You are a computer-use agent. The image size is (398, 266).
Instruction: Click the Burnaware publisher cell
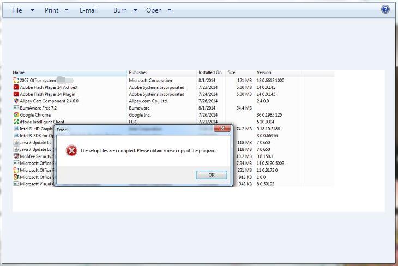(x=139, y=108)
